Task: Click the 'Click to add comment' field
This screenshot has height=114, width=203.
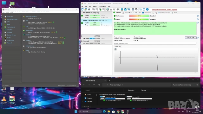Action: click(x=155, y=43)
